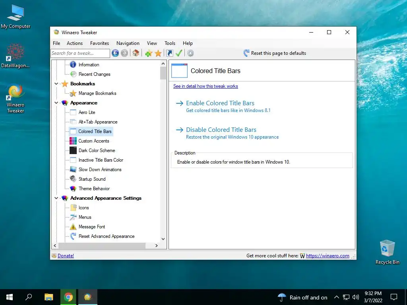Click the tree horizontal scrollbar right arrow

coord(156,245)
